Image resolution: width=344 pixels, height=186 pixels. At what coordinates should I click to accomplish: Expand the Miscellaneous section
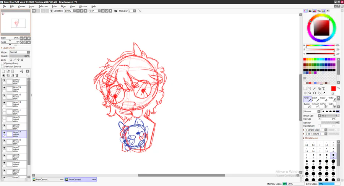click(311, 138)
